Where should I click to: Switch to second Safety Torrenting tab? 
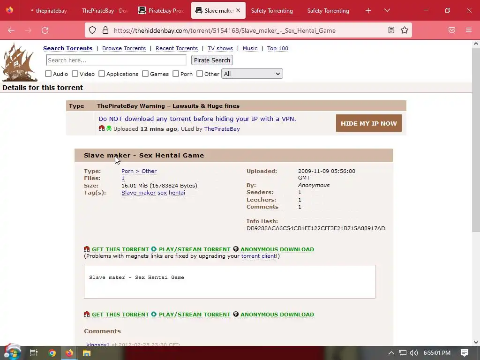[328, 11]
